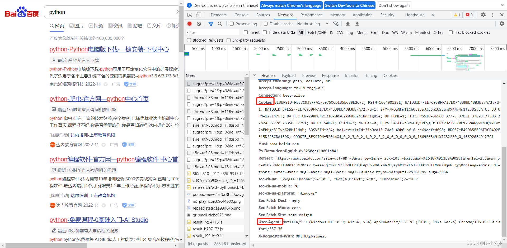Click Don't show again
Screen dimensions: 507x248
394,5
